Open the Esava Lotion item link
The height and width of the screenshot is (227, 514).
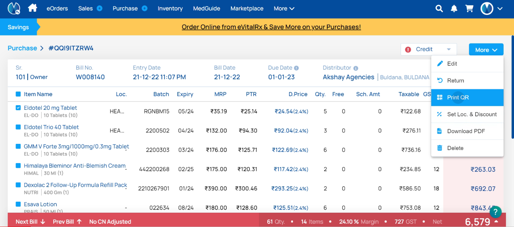[x=40, y=204]
